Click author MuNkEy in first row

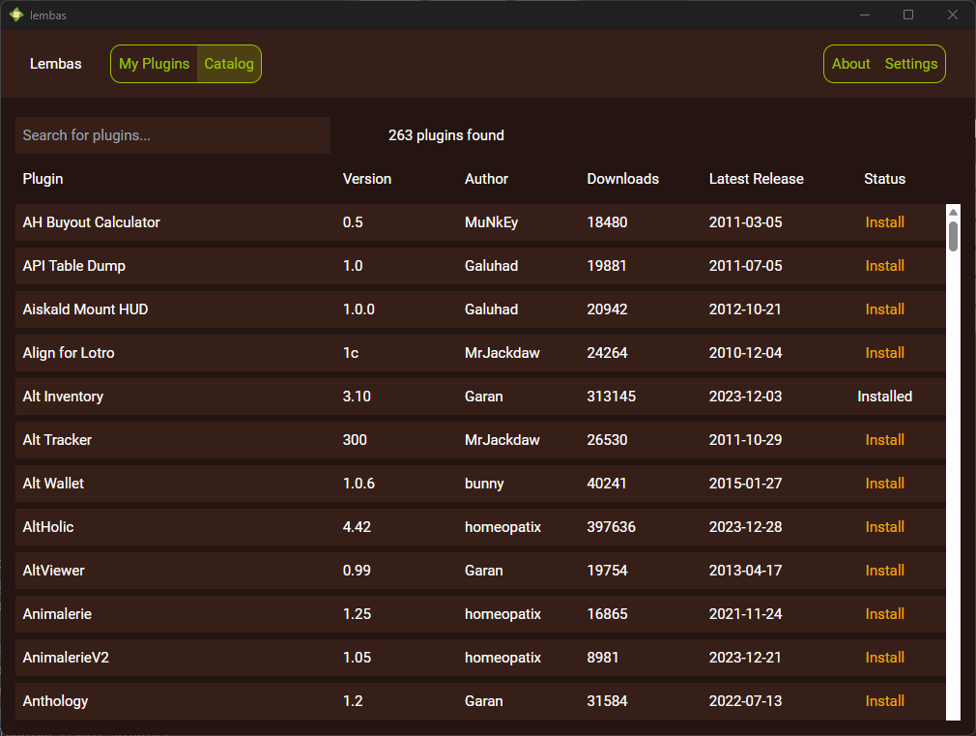491,222
